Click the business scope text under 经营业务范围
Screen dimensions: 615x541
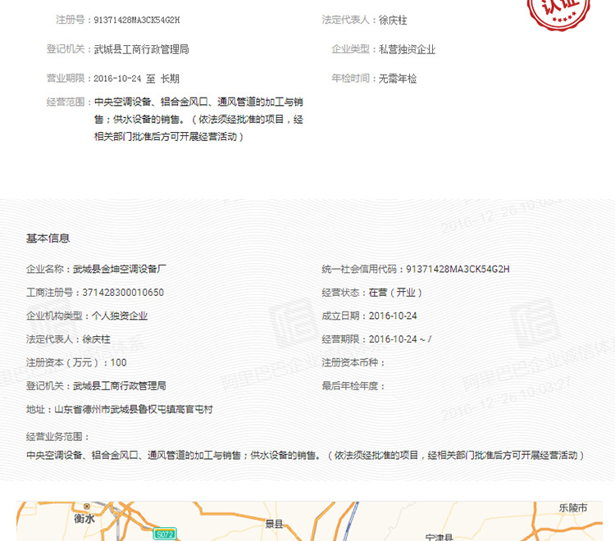click(x=305, y=455)
